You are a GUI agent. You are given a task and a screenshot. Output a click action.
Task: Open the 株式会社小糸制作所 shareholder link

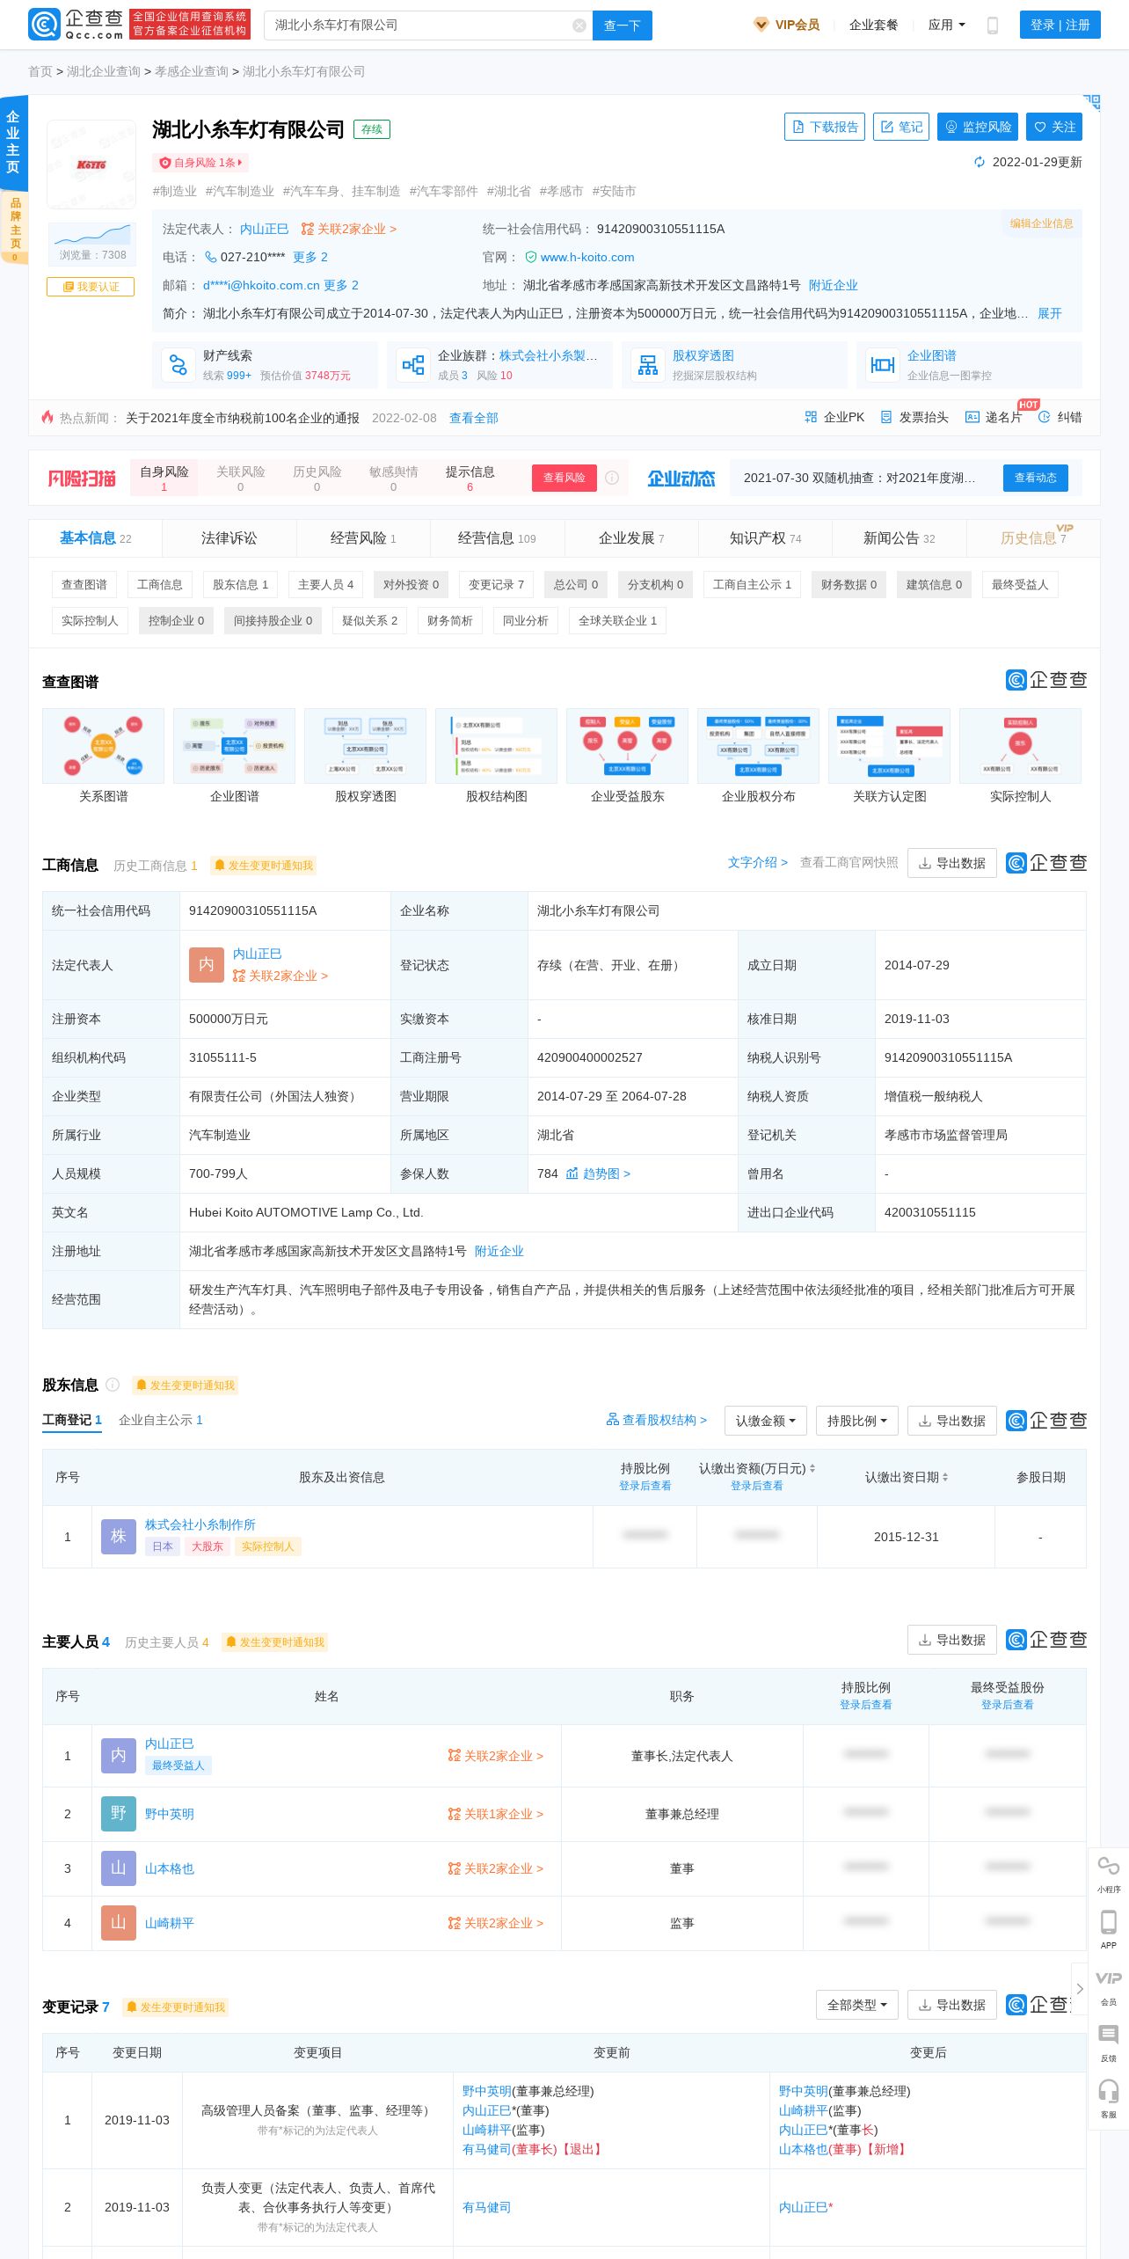click(x=200, y=1524)
